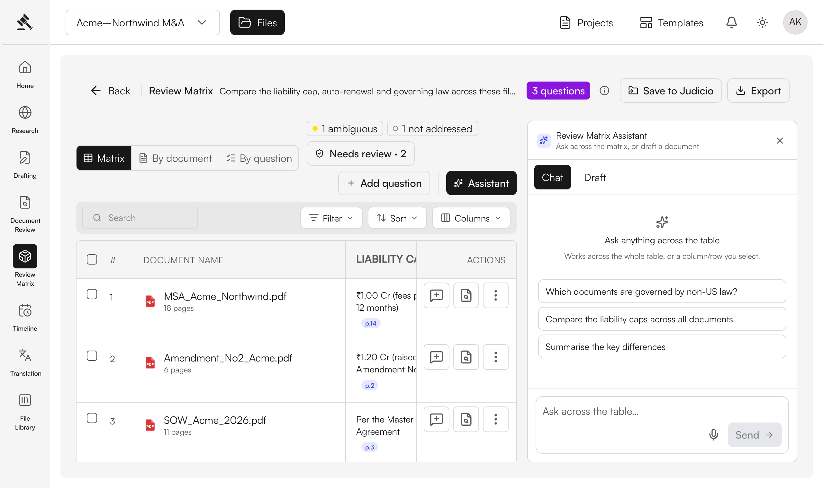Click the Send button
This screenshot has height=488, width=823.
pos(755,435)
